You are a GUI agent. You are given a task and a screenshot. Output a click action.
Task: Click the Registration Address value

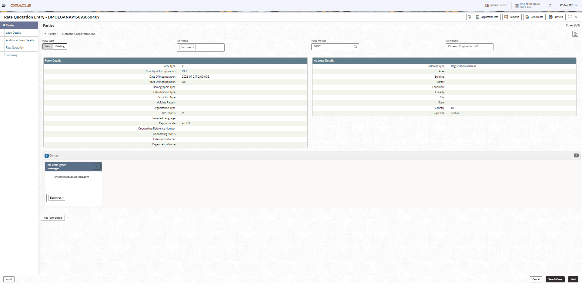point(463,66)
